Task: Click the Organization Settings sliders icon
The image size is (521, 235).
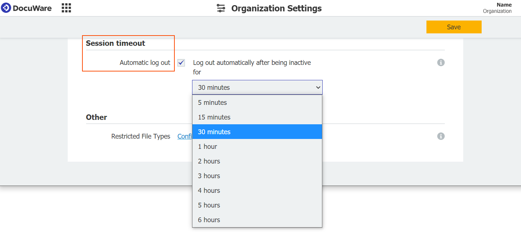Action: click(x=221, y=8)
